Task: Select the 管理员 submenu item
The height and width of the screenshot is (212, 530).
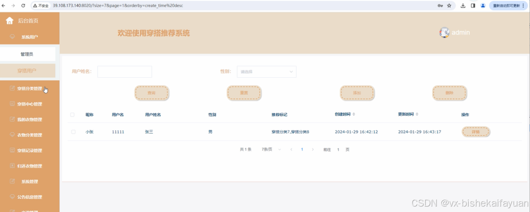Action: point(27,54)
